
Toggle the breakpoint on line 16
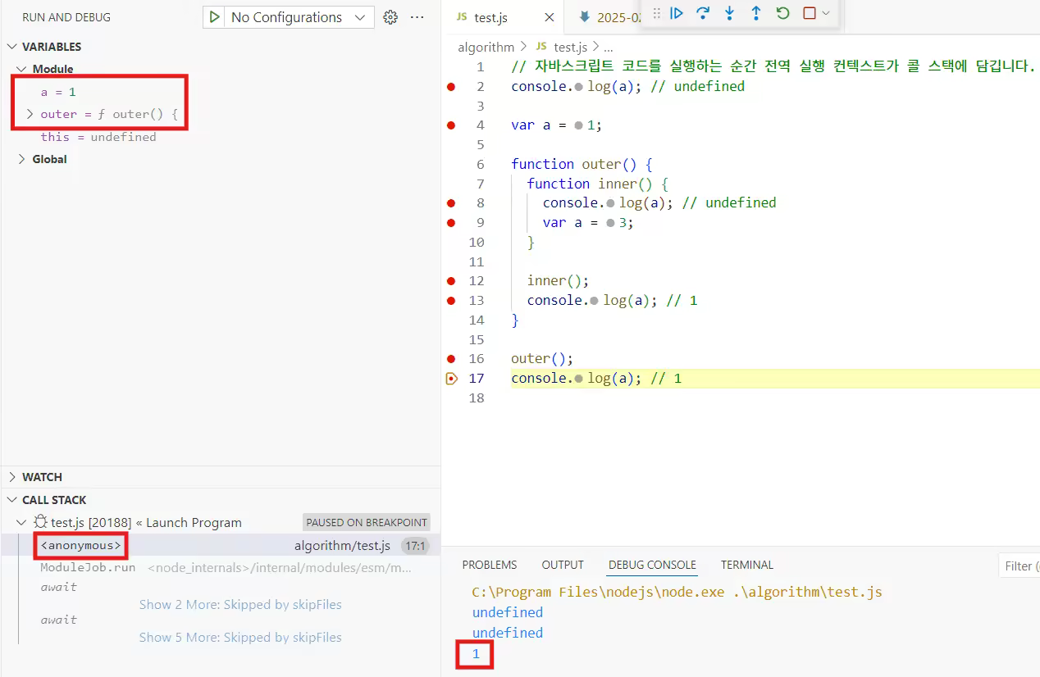pyautogui.click(x=450, y=359)
